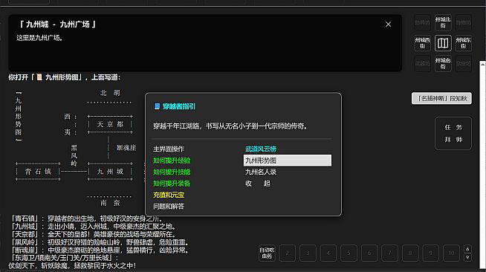Click the blue book icon beside 穿越者指引
The image size is (486, 272).
(x=157, y=106)
